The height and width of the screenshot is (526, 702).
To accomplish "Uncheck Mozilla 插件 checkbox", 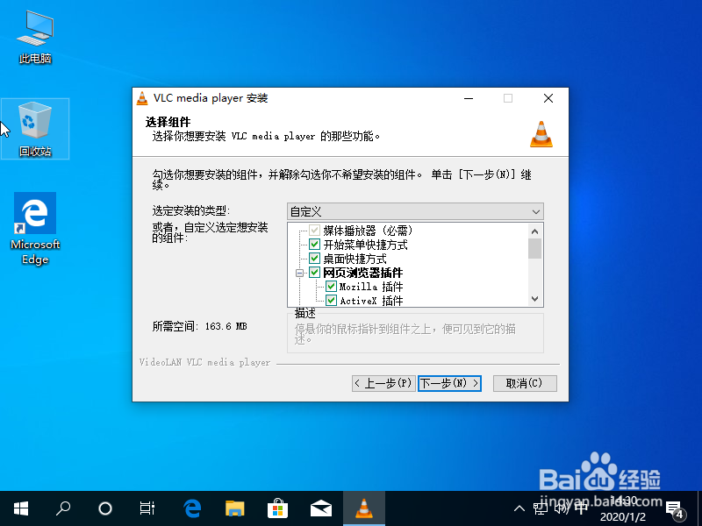I will pyautogui.click(x=331, y=287).
